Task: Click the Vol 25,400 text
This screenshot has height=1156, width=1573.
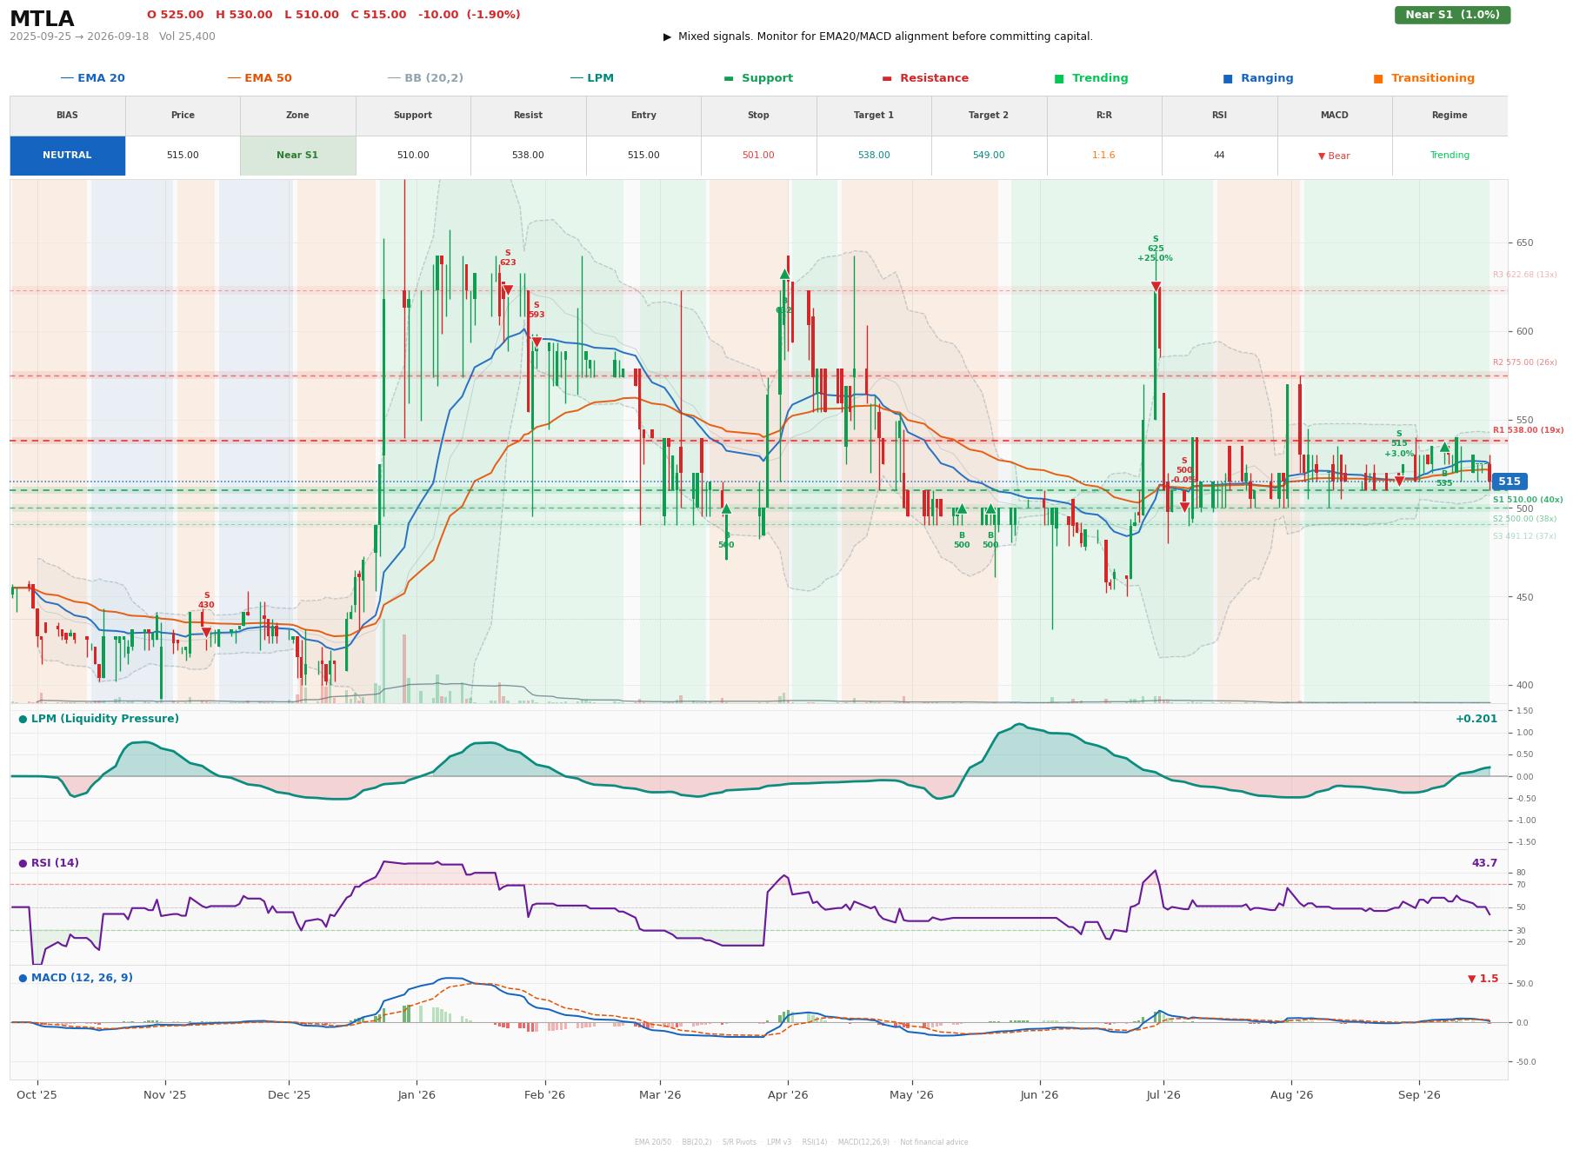Action: 187,37
